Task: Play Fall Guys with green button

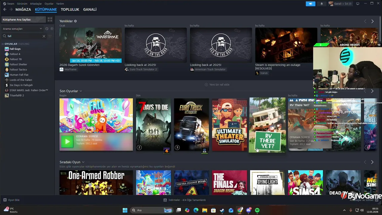Action: [x=67, y=142]
